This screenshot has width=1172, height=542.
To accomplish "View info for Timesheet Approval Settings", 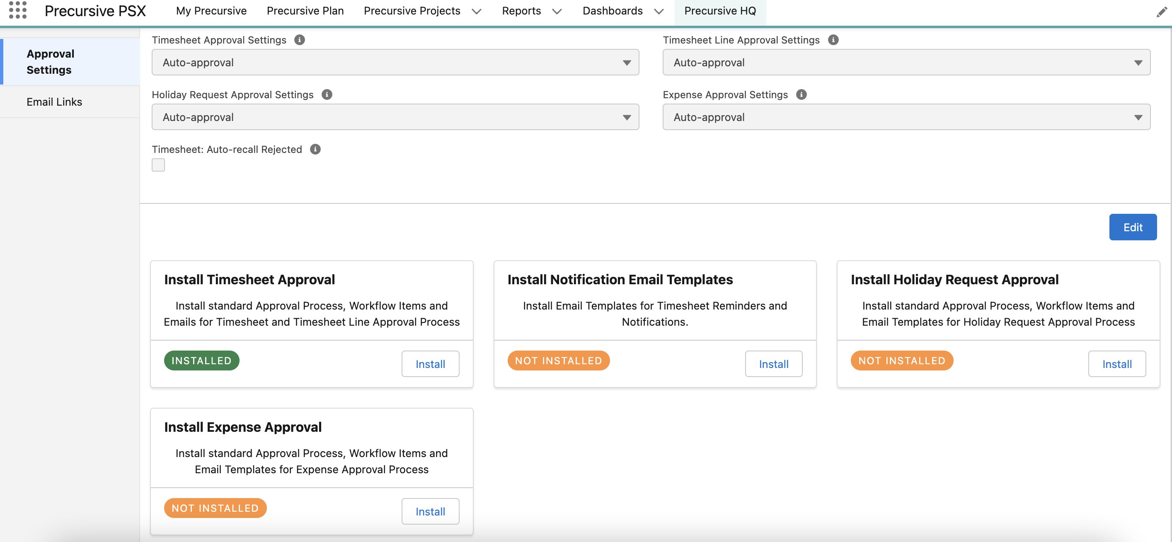I will [299, 40].
